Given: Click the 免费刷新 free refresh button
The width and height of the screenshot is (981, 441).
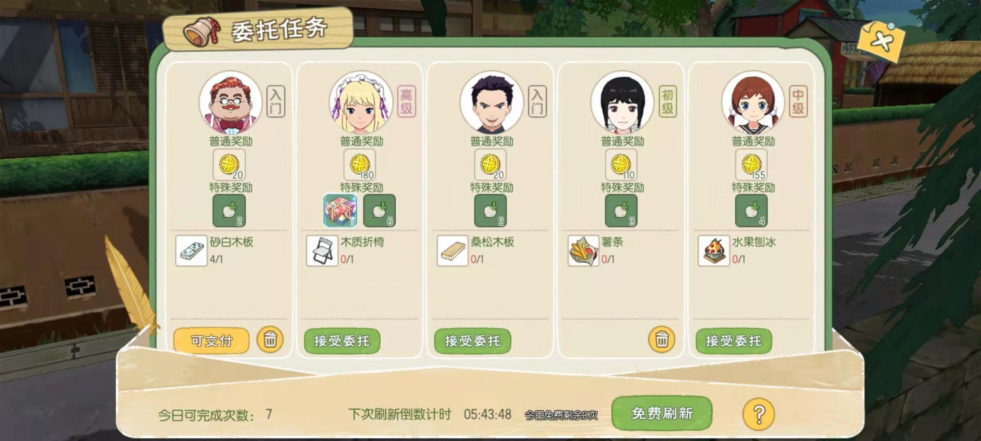Looking at the screenshot, I should pos(662,413).
